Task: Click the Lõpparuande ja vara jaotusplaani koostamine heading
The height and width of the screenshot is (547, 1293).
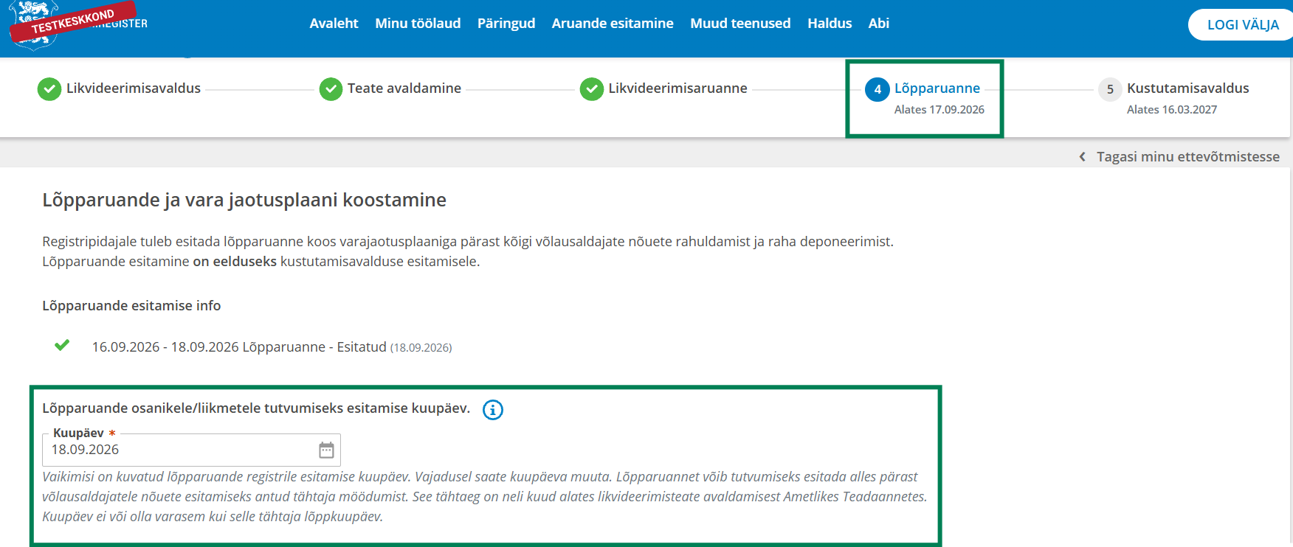Action: [x=244, y=200]
